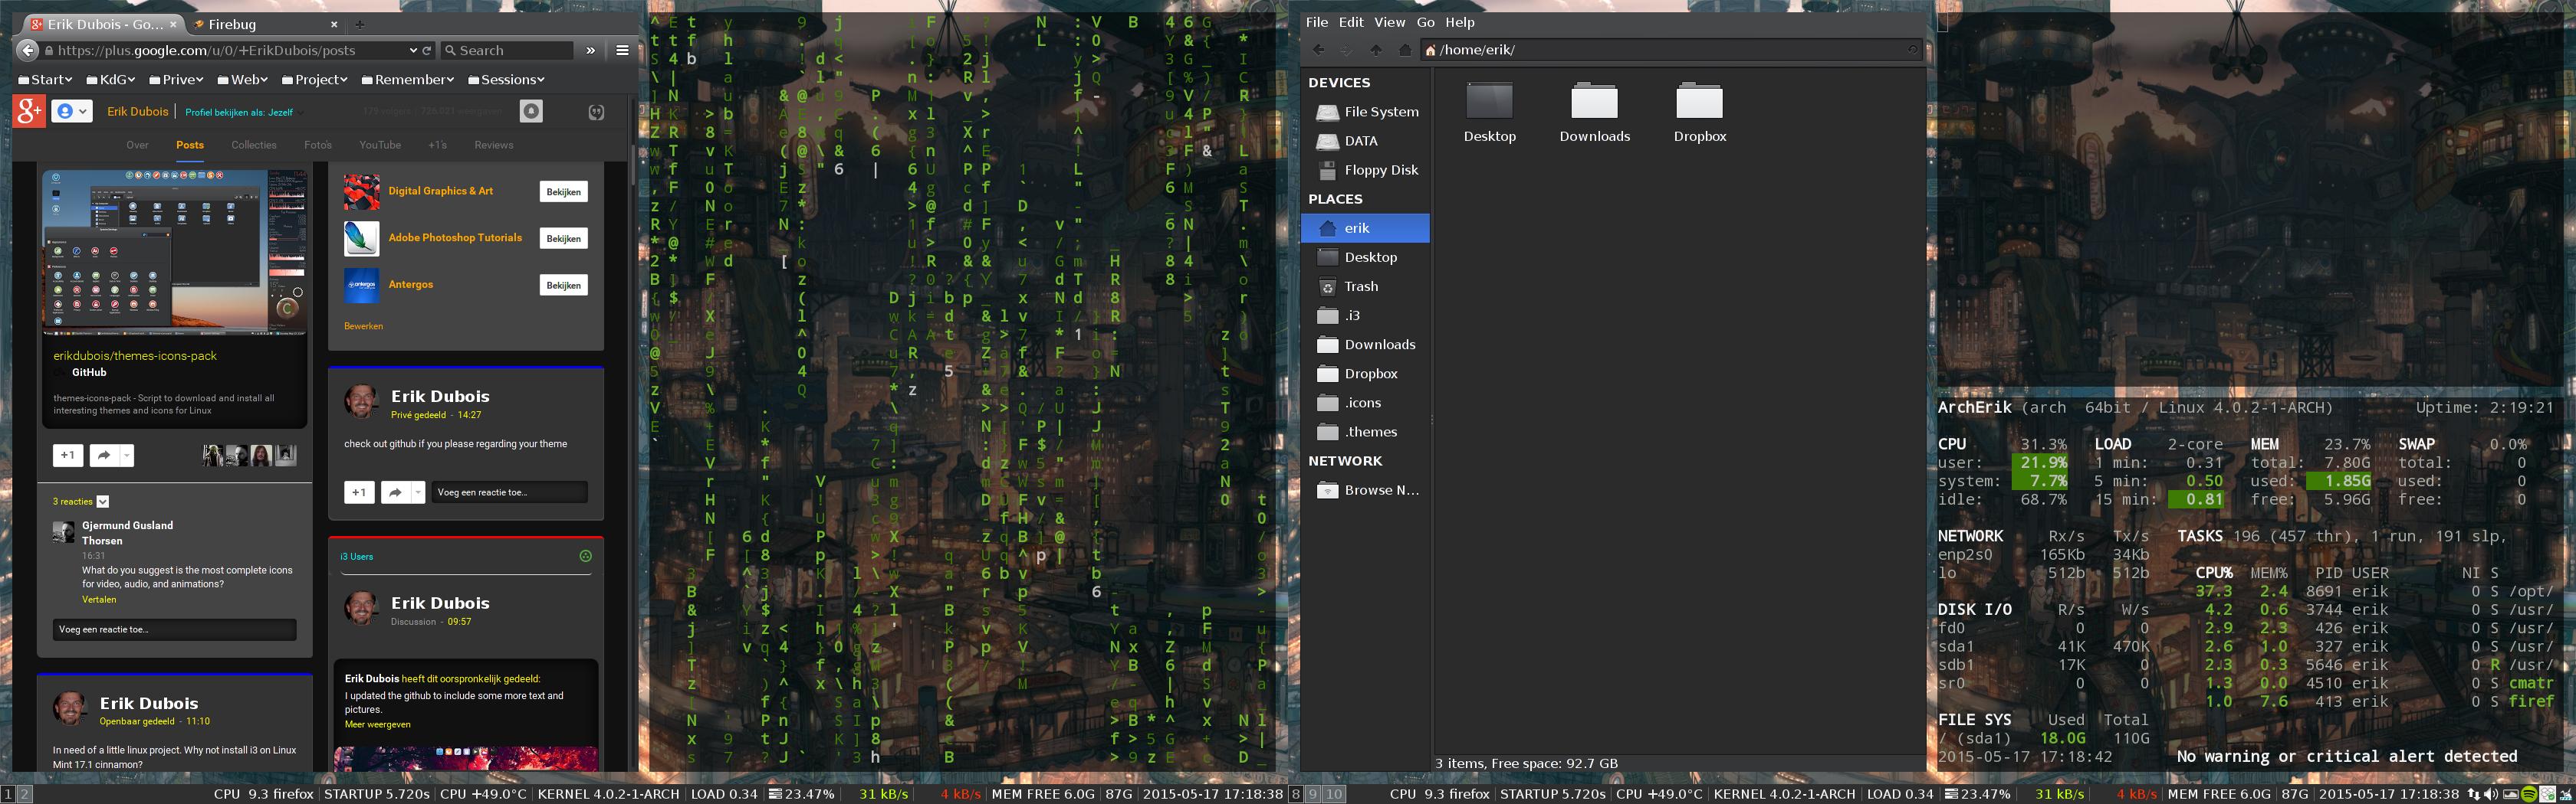Open the Sessions bookmarks folder dropdown
This screenshot has width=2576, height=804.
point(506,80)
